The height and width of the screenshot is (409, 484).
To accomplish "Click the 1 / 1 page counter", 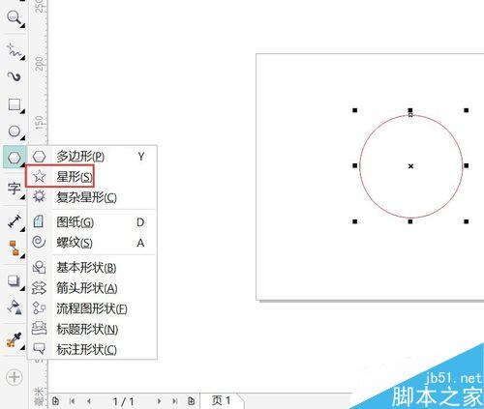I will 123,401.
